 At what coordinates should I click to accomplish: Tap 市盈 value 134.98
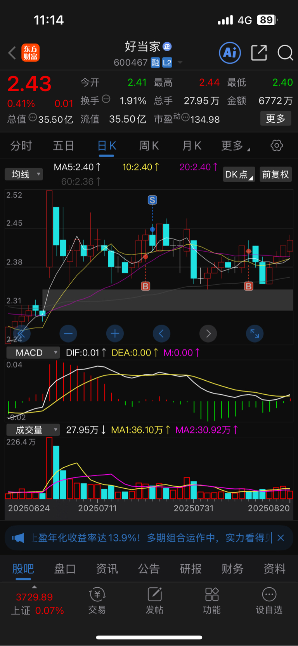(205, 119)
